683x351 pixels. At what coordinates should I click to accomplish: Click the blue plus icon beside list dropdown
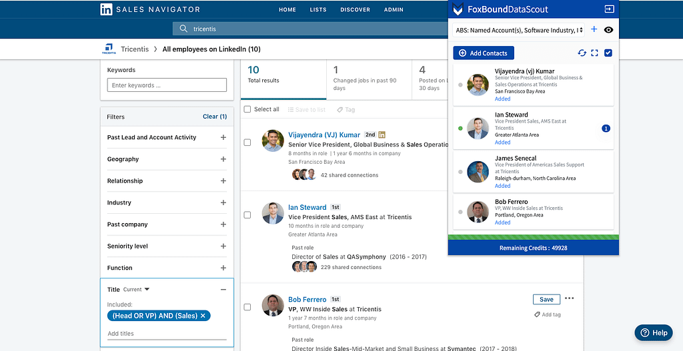point(594,29)
